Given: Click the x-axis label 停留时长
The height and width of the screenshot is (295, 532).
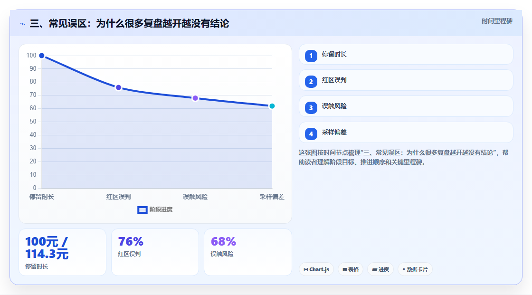Looking at the screenshot, I should [x=42, y=197].
